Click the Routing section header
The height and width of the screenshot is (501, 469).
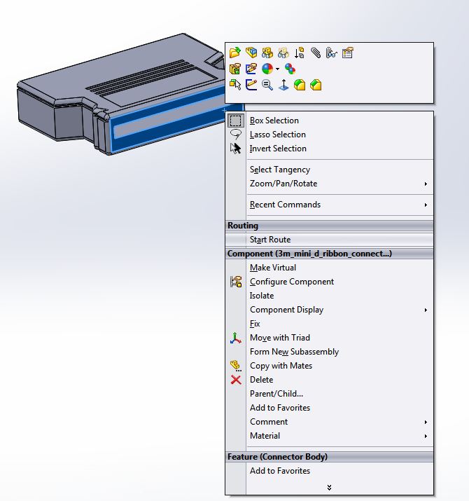tap(329, 226)
